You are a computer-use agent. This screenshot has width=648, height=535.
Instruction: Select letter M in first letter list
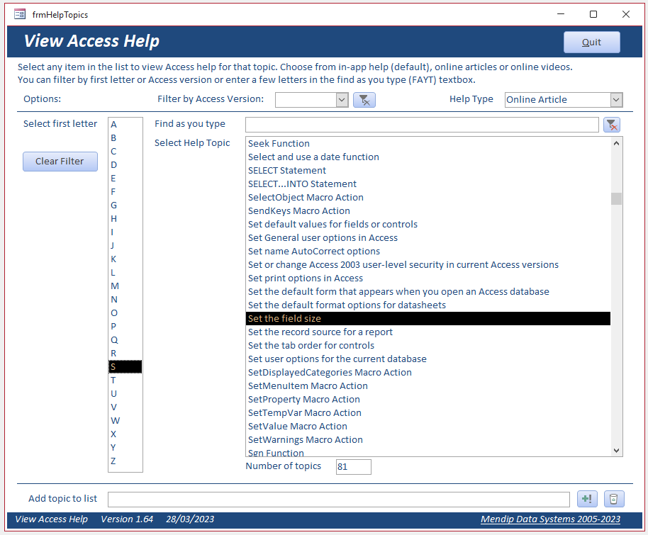pyautogui.click(x=125, y=286)
